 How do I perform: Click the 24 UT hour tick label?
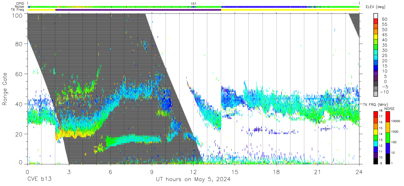click(359, 171)
